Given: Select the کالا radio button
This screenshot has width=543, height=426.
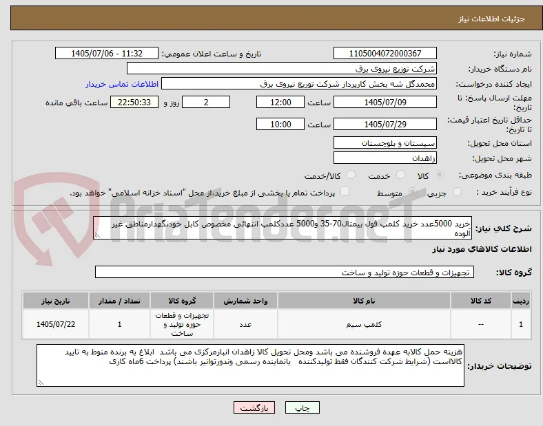Looking at the screenshot, I should coord(439,175).
